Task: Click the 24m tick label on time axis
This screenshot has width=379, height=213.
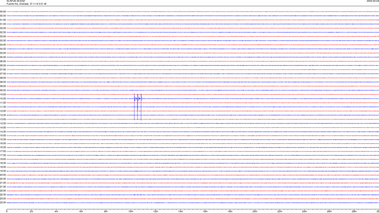Action: click(x=304, y=211)
